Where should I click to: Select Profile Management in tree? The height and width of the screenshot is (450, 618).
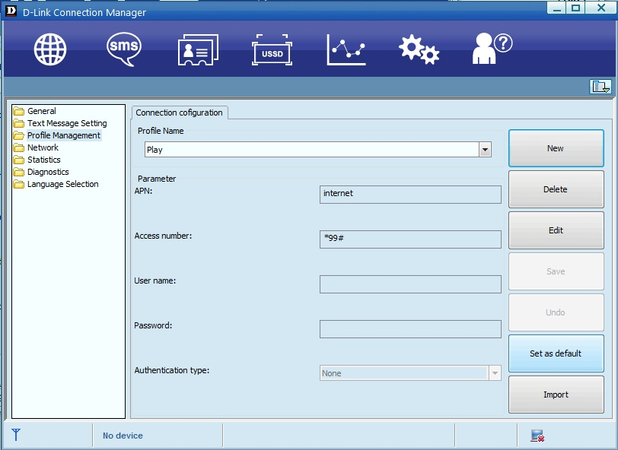[64, 135]
